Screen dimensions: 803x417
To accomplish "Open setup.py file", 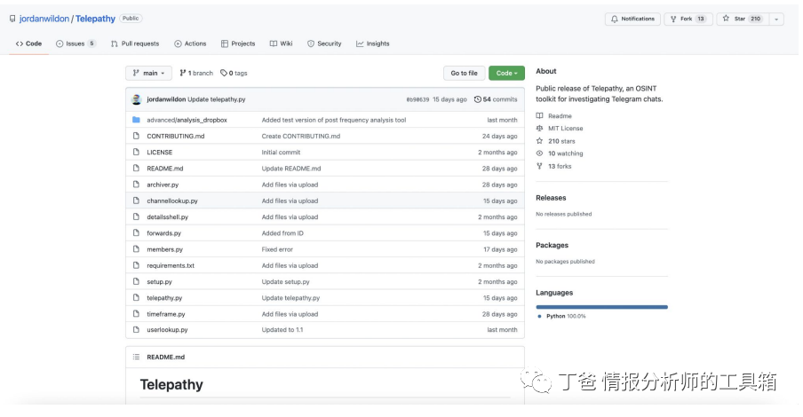I will (159, 282).
